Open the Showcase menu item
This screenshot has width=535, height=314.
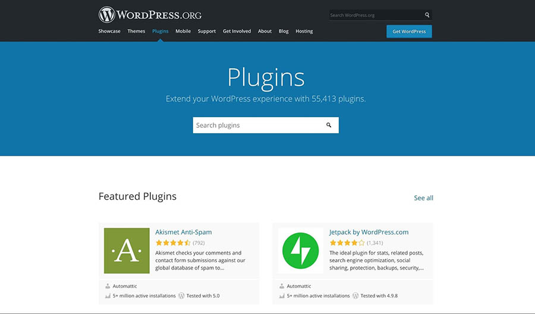click(109, 31)
